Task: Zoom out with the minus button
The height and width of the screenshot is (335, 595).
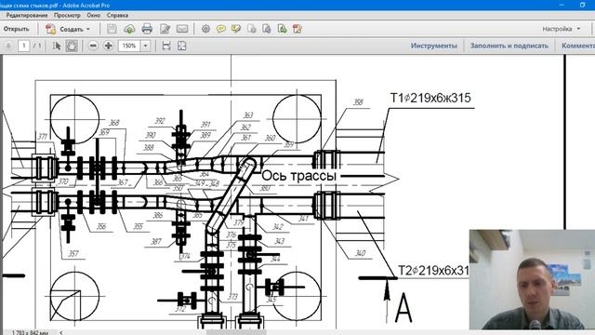Action: 93,46
